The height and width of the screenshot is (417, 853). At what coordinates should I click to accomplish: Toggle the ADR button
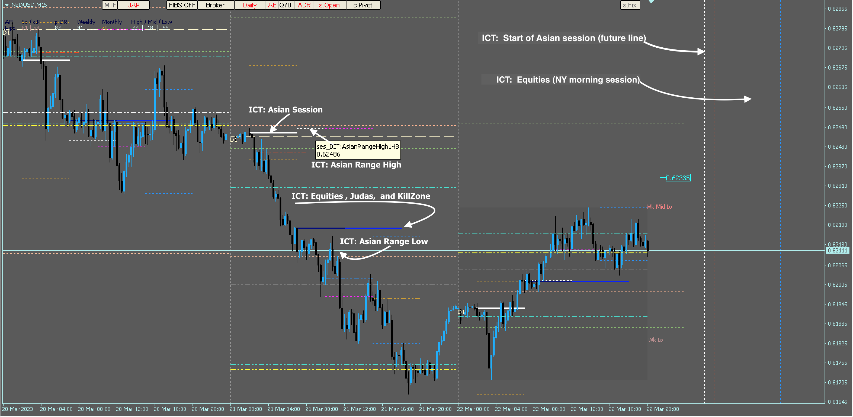pyautogui.click(x=304, y=5)
